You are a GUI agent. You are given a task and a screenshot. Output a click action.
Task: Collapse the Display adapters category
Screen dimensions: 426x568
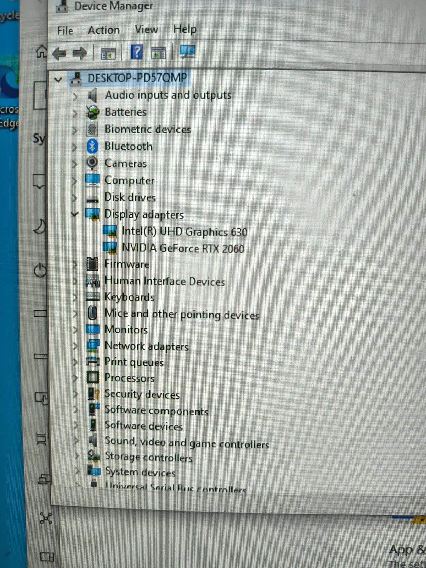[75, 214]
